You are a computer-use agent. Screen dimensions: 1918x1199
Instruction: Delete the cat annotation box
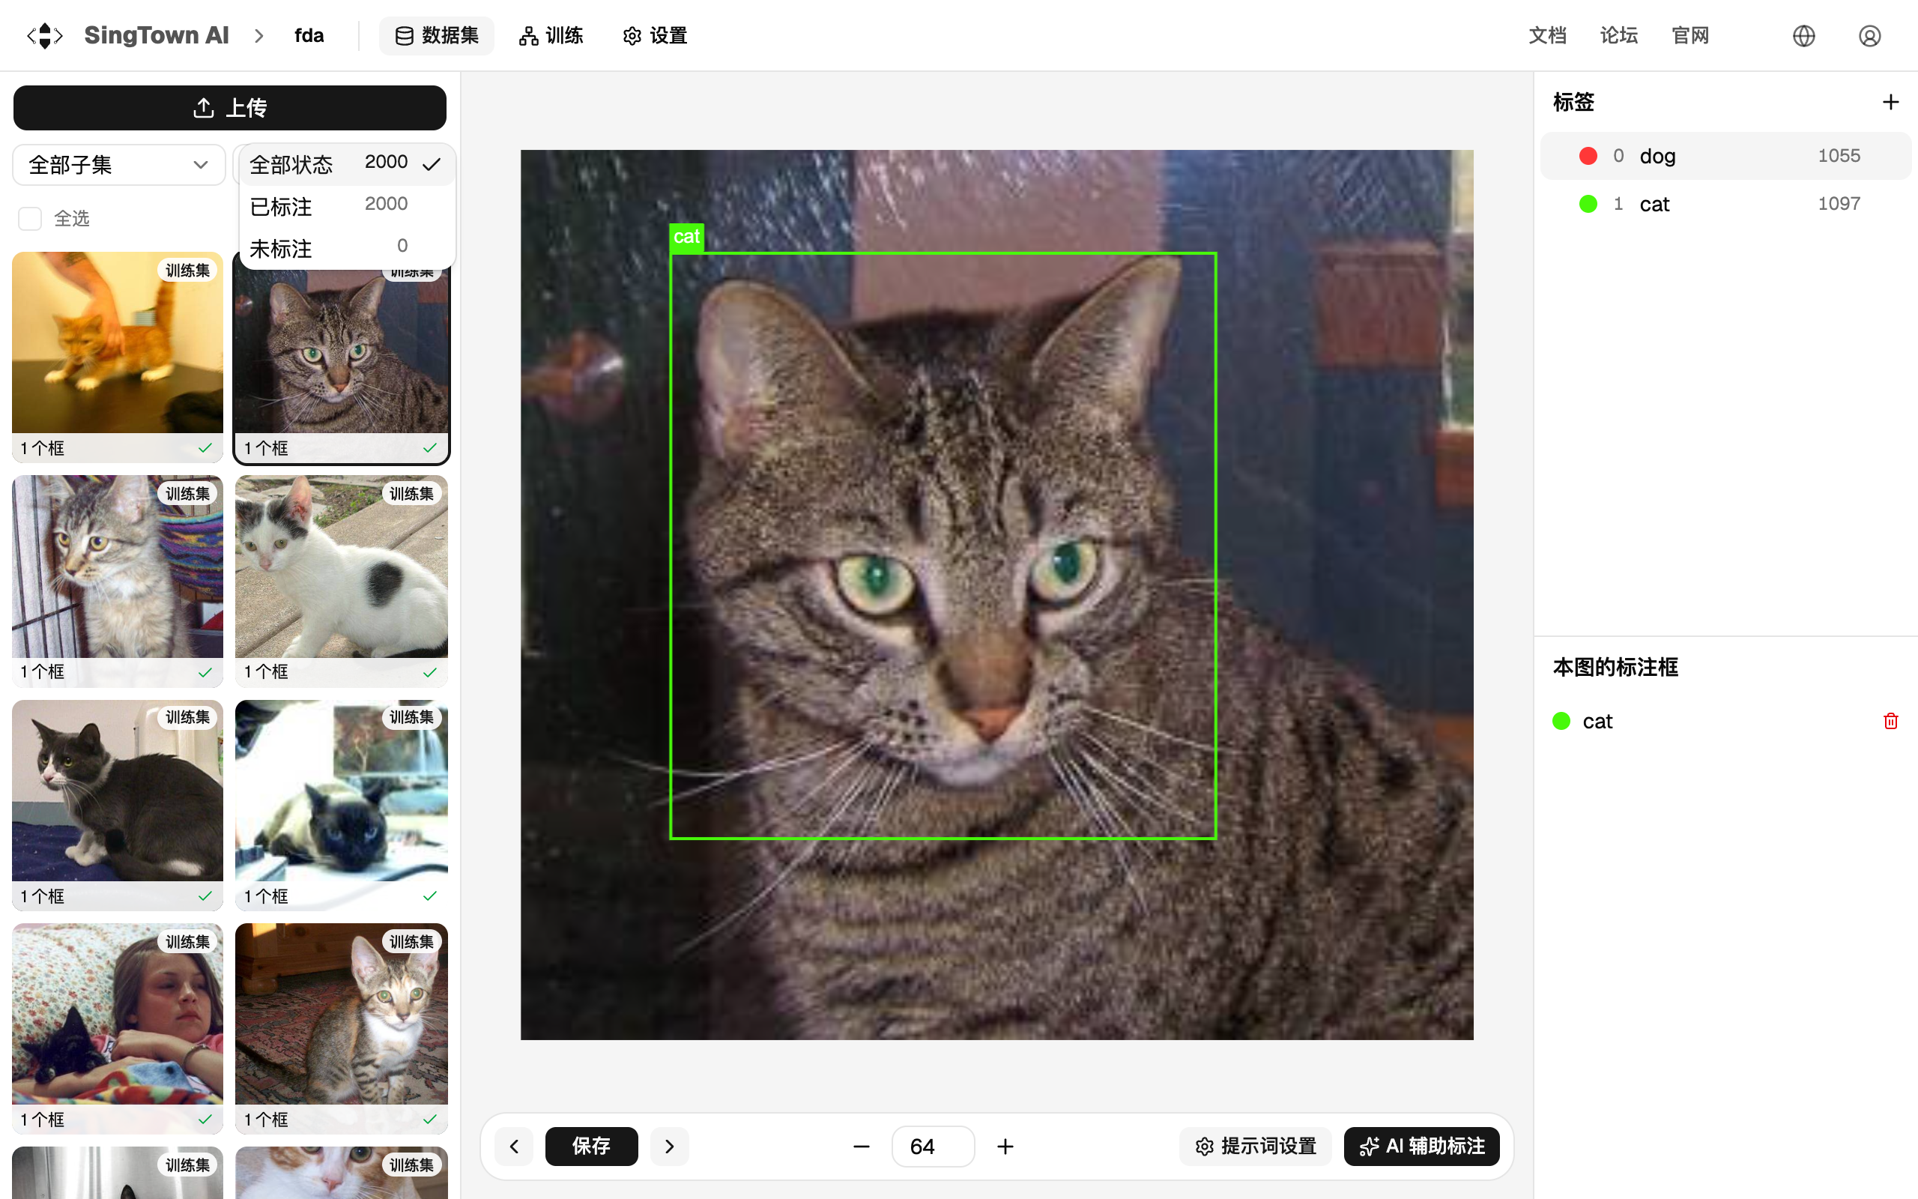[1890, 721]
